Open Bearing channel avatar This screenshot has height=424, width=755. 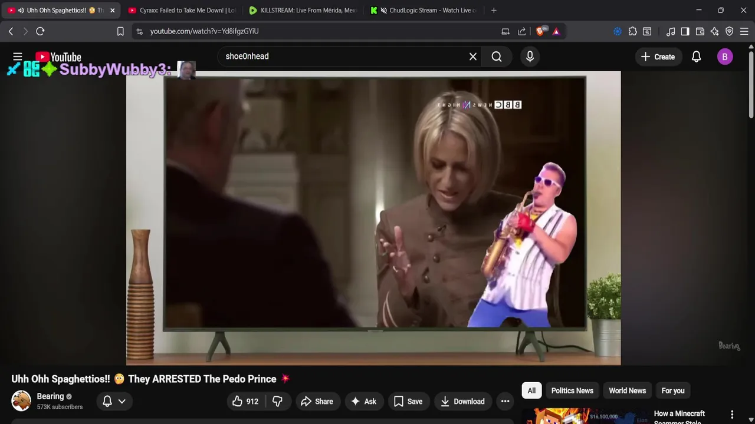pos(21,400)
